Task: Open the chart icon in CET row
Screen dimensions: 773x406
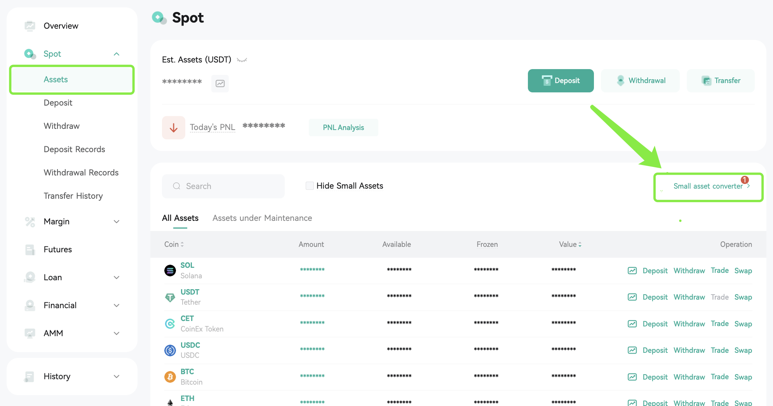Action: click(x=632, y=324)
